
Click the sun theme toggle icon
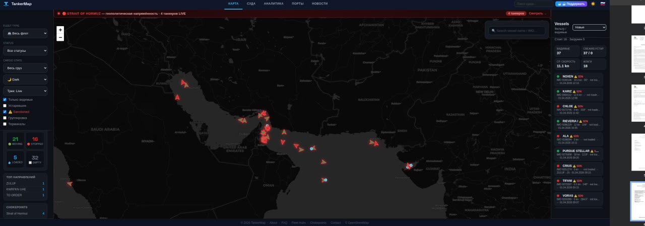tap(593, 4)
